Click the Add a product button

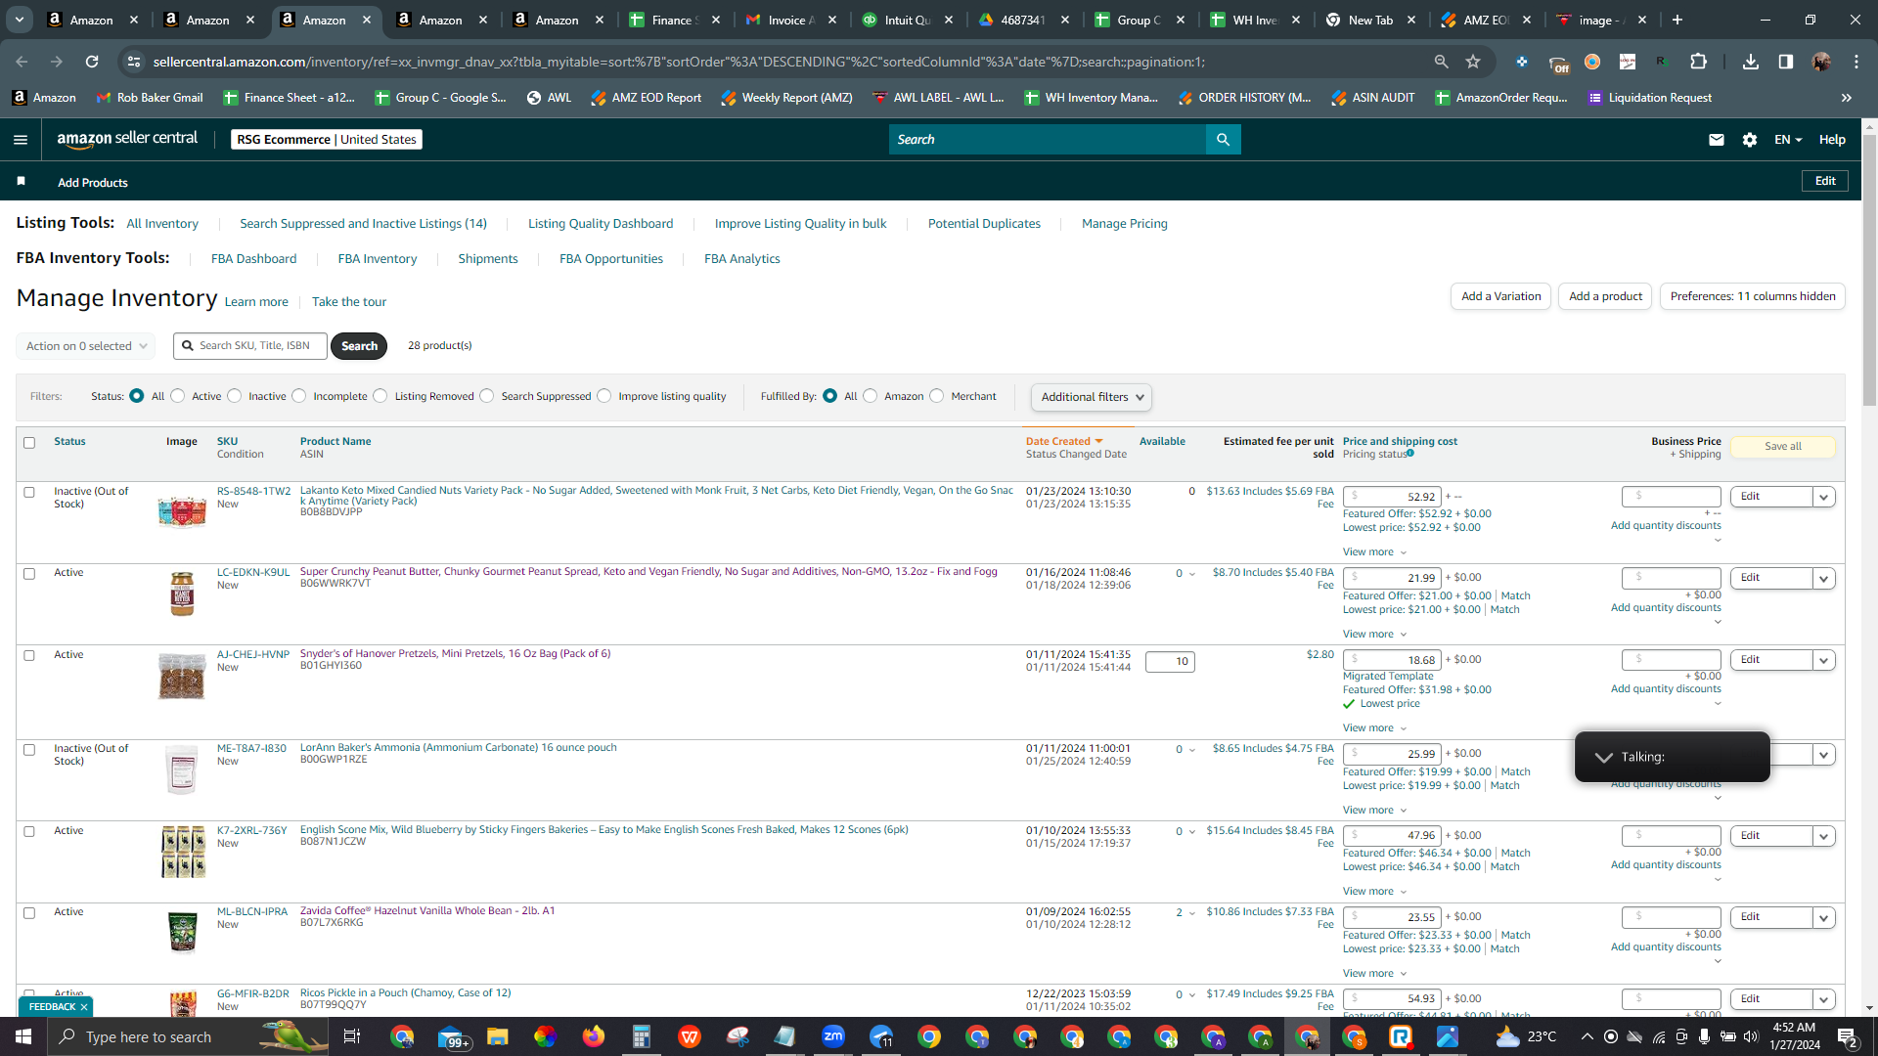pos(1605,296)
